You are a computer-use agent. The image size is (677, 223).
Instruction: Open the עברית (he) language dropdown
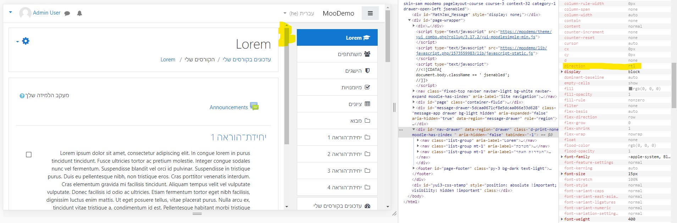[299, 13]
